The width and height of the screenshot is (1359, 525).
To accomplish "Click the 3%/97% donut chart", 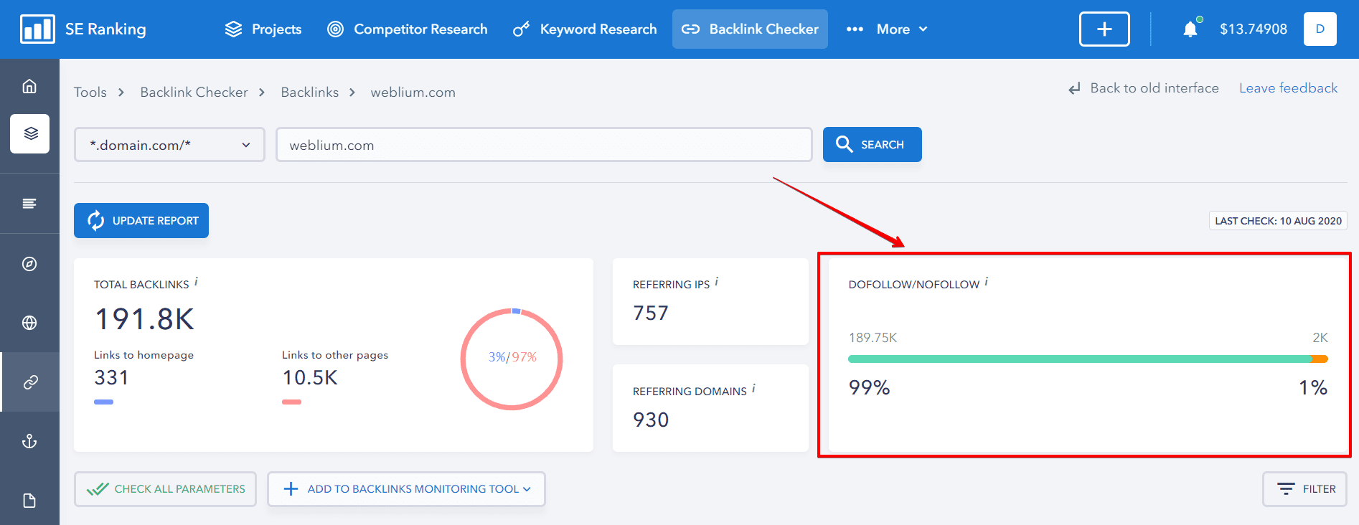I will click(x=512, y=359).
